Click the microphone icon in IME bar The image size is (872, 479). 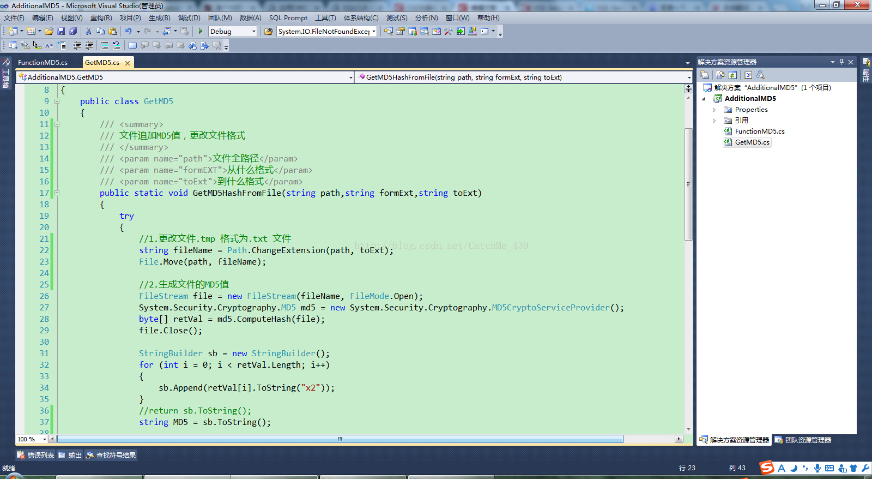coord(818,468)
